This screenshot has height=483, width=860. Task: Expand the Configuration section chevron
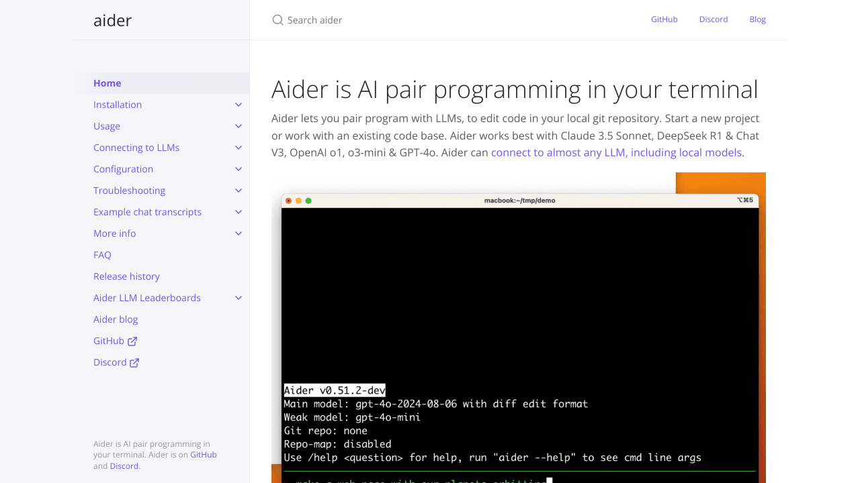239,169
